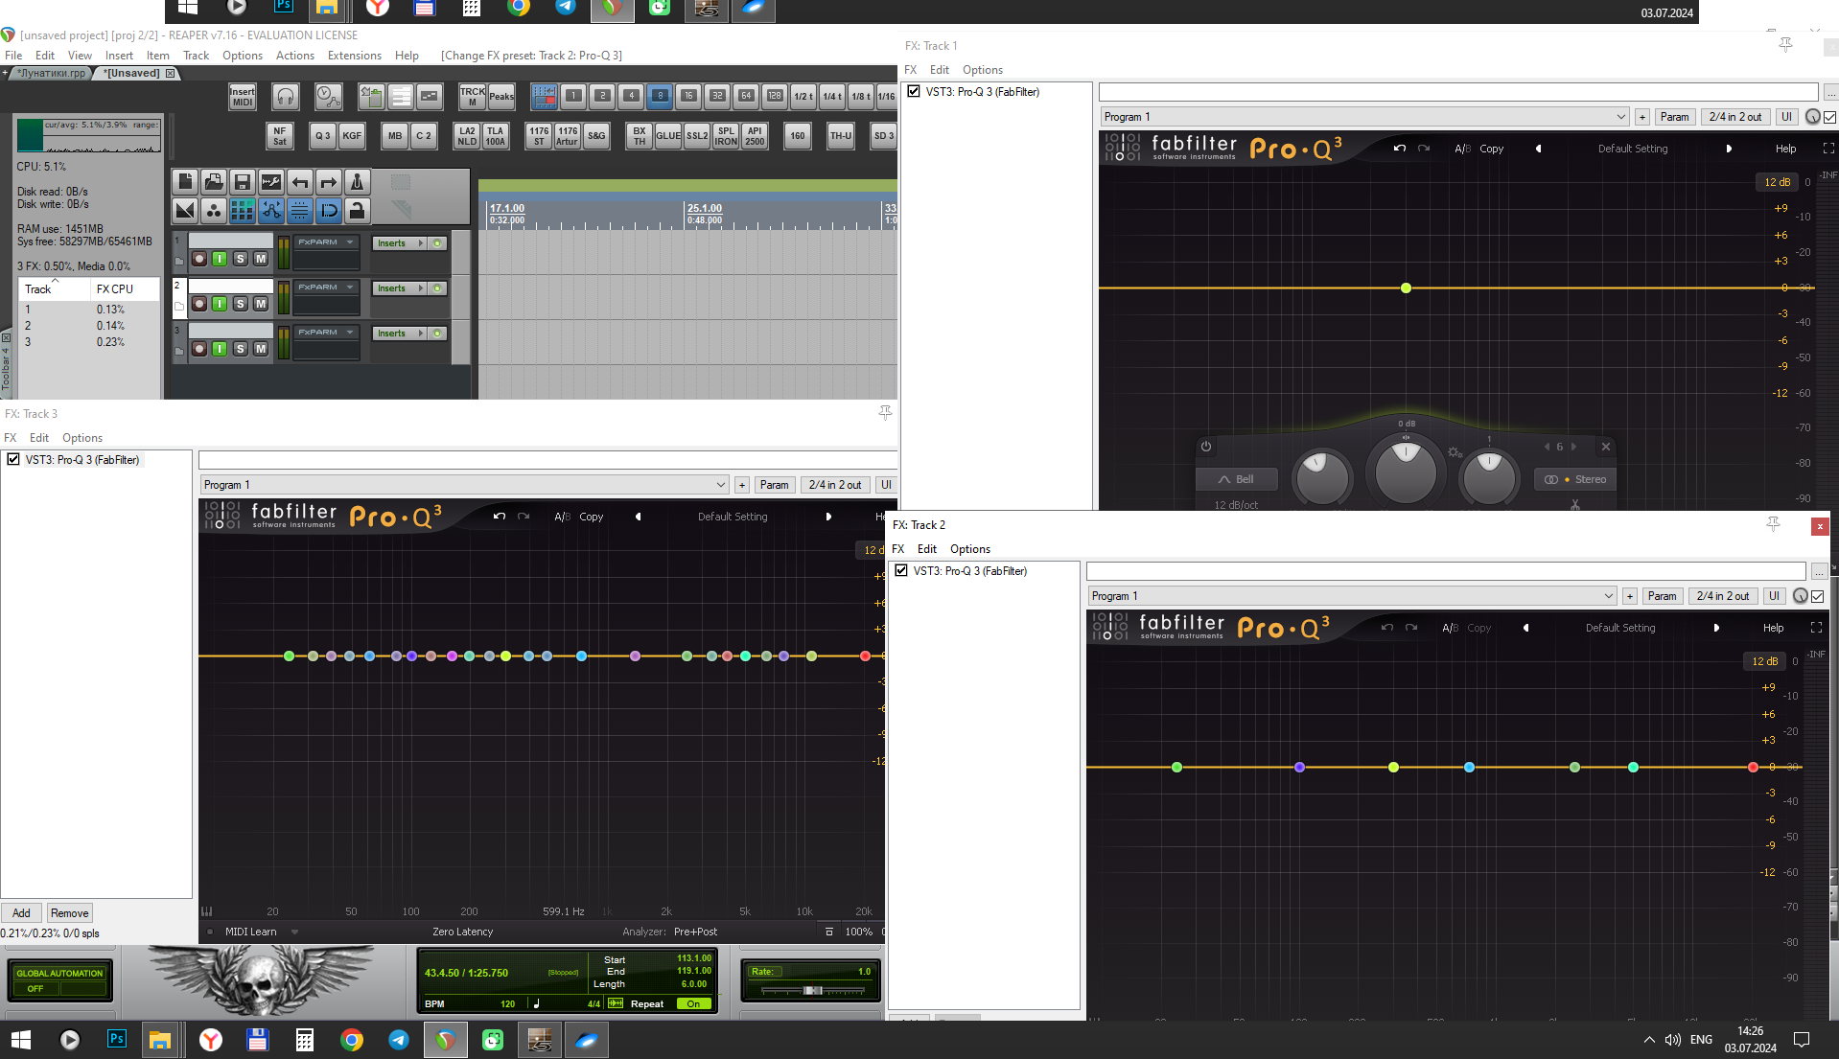This screenshot has height=1059, width=1839.
Task: Toggle the envelope points toolbar icon
Action: [x=271, y=210]
